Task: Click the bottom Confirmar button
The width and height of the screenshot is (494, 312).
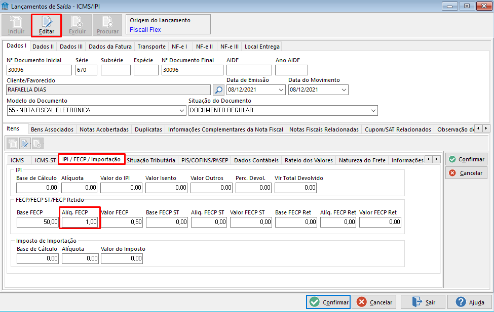Action: pos(328,302)
